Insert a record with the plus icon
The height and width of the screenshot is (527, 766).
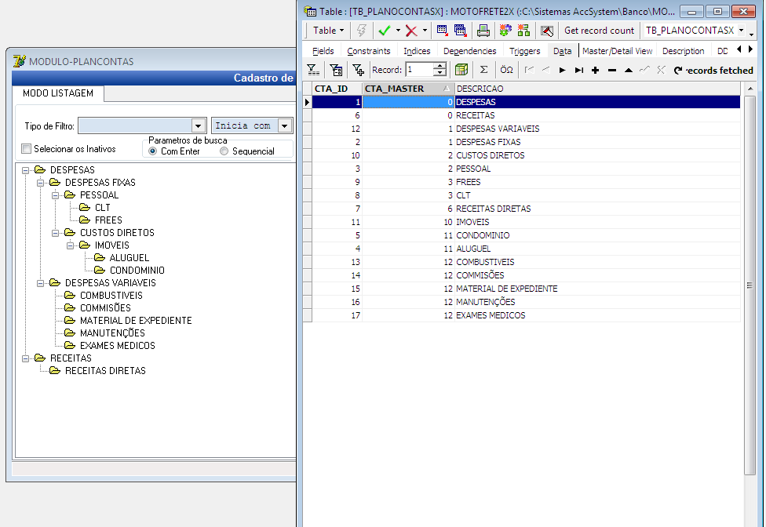(x=595, y=70)
